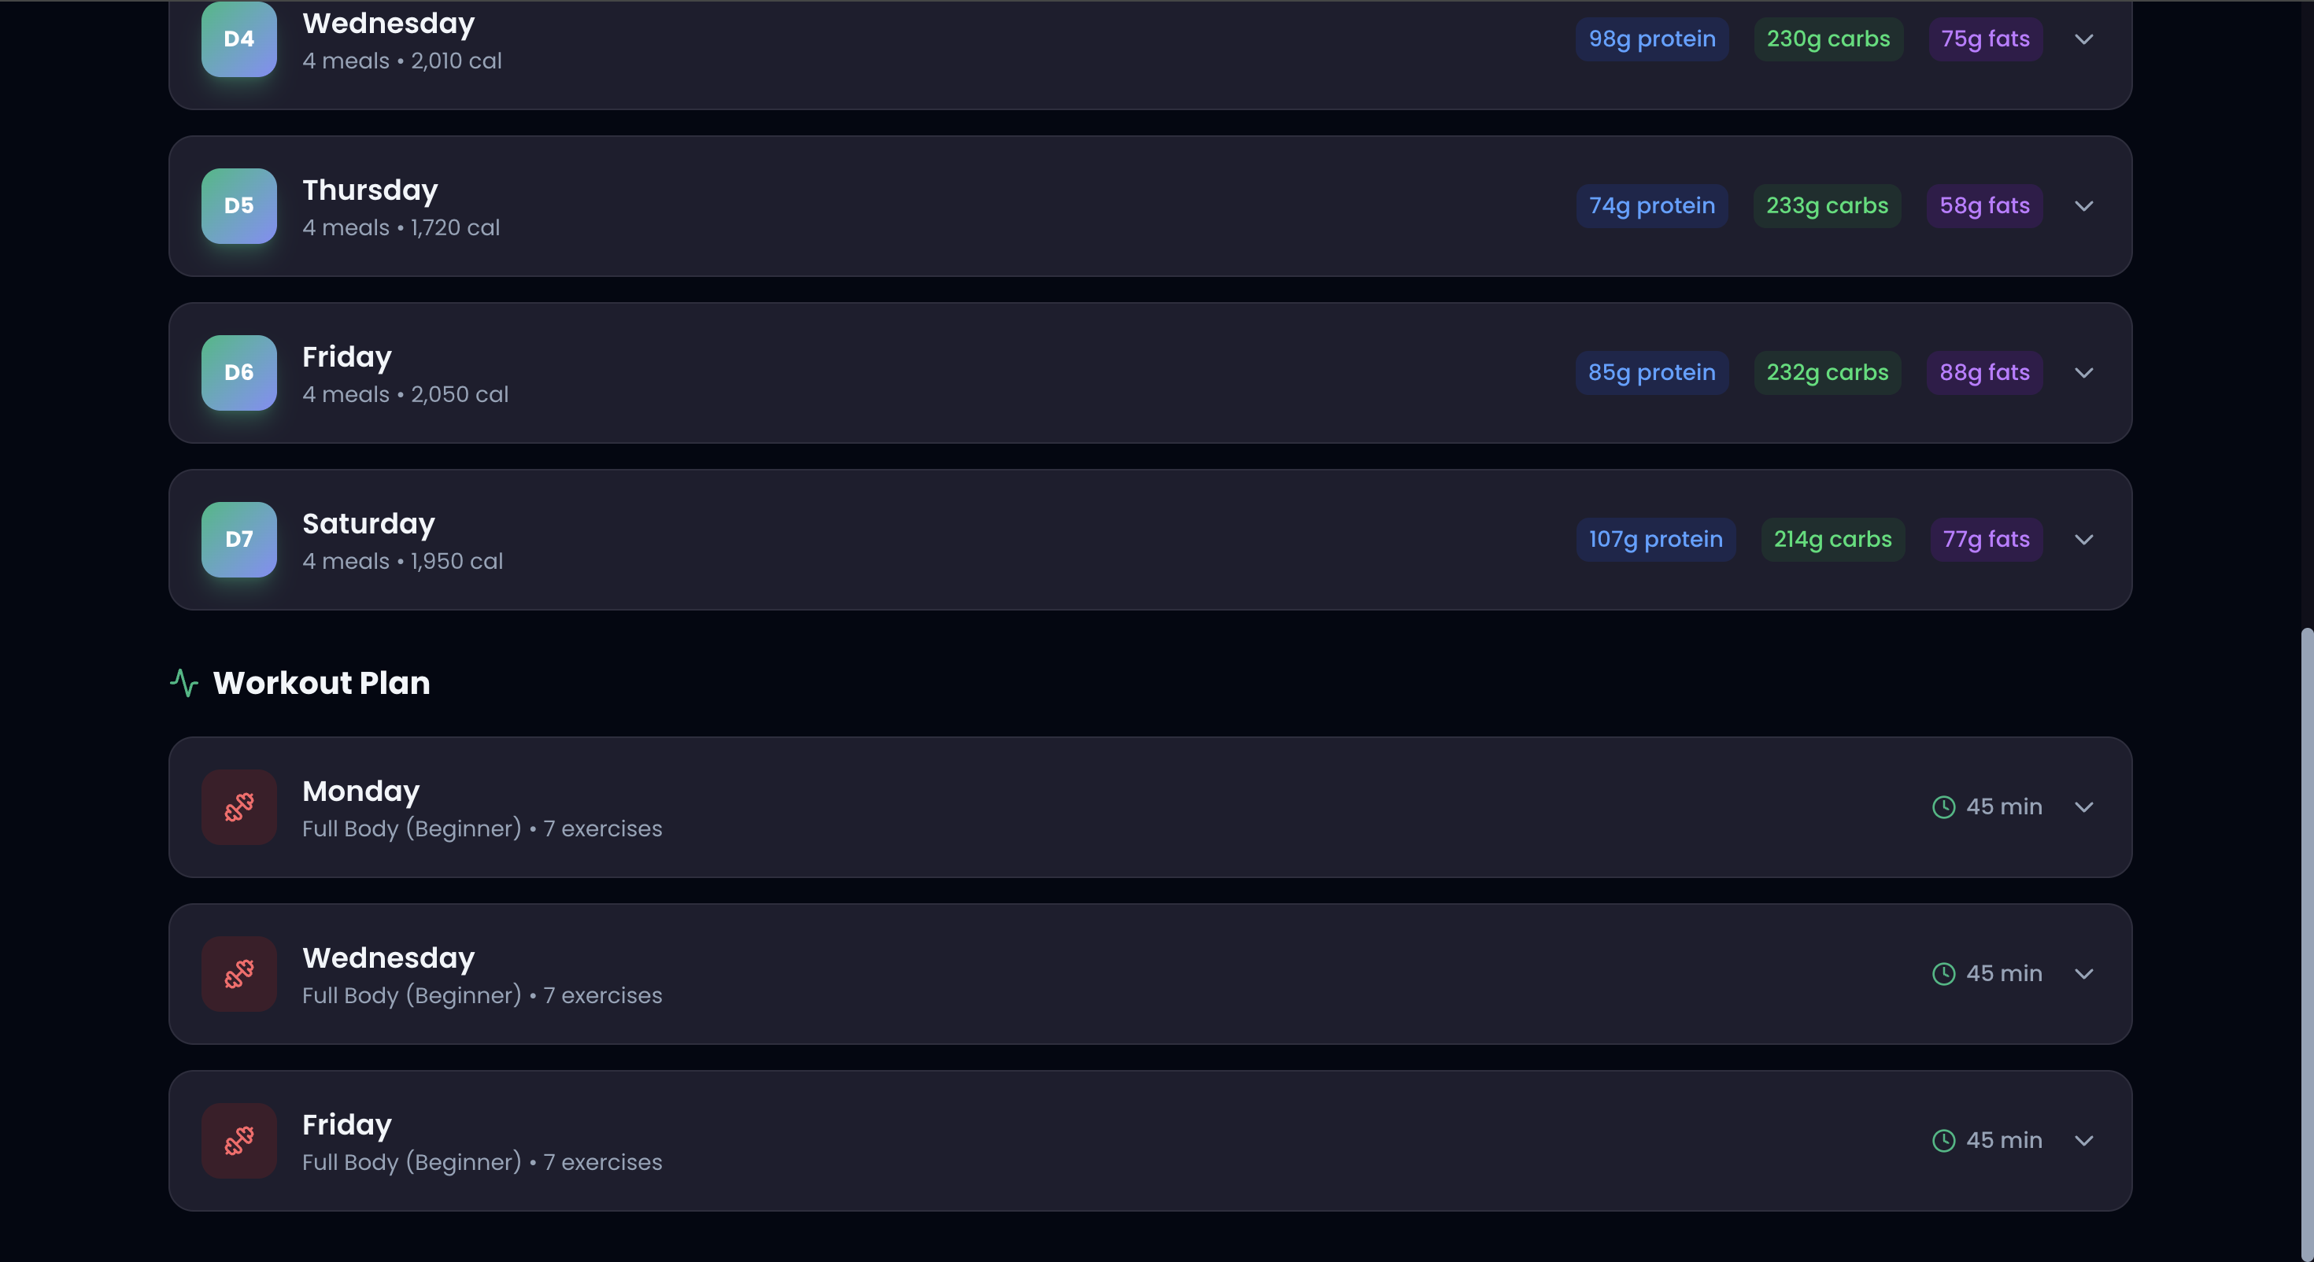Click the D4 Wednesday day badge

[239, 39]
